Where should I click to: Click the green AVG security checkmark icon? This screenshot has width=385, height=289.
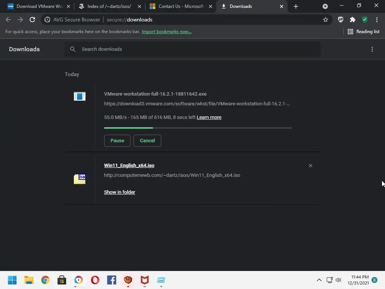click(365, 20)
